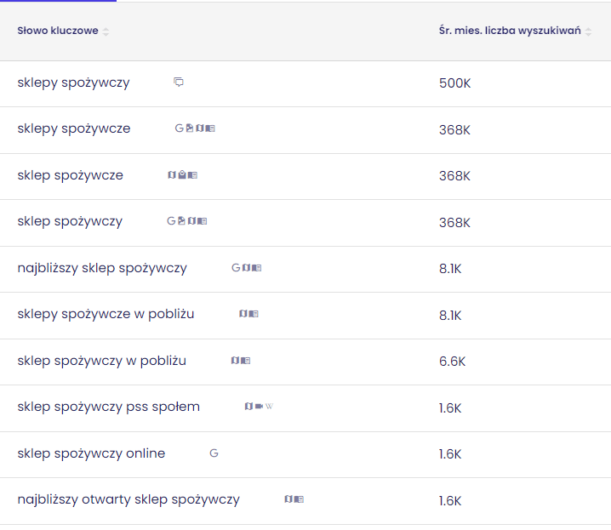Click the Wikipedia icon in 'pss społem' row
The image size is (611, 530).
270,407
